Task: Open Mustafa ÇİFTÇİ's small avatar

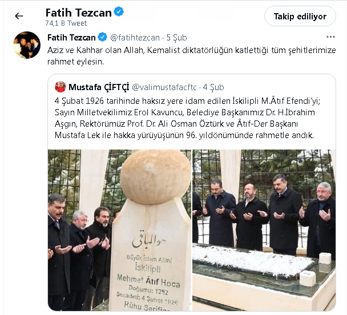Action: 60,87
